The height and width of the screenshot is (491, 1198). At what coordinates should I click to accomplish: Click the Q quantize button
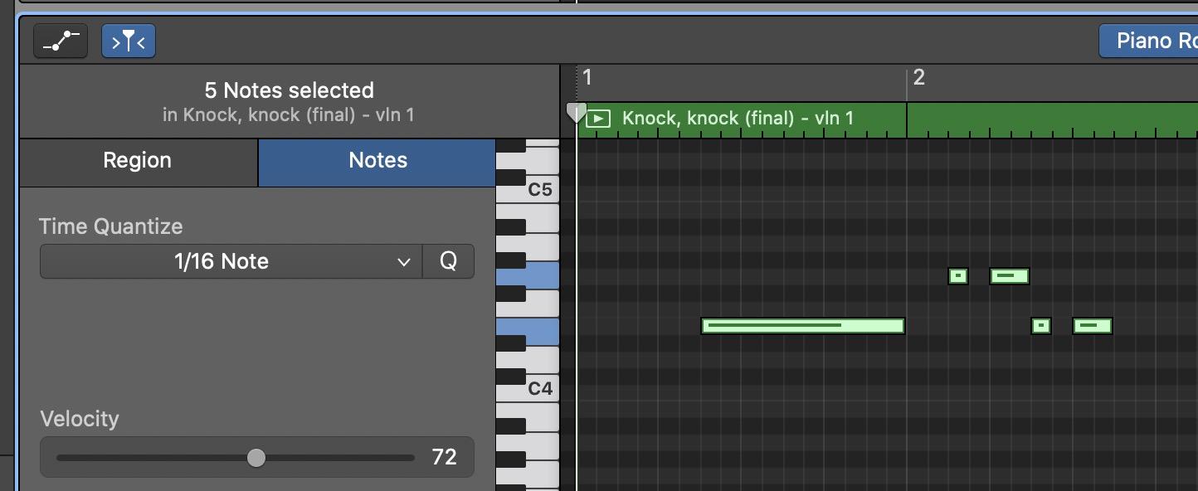pos(448,261)
